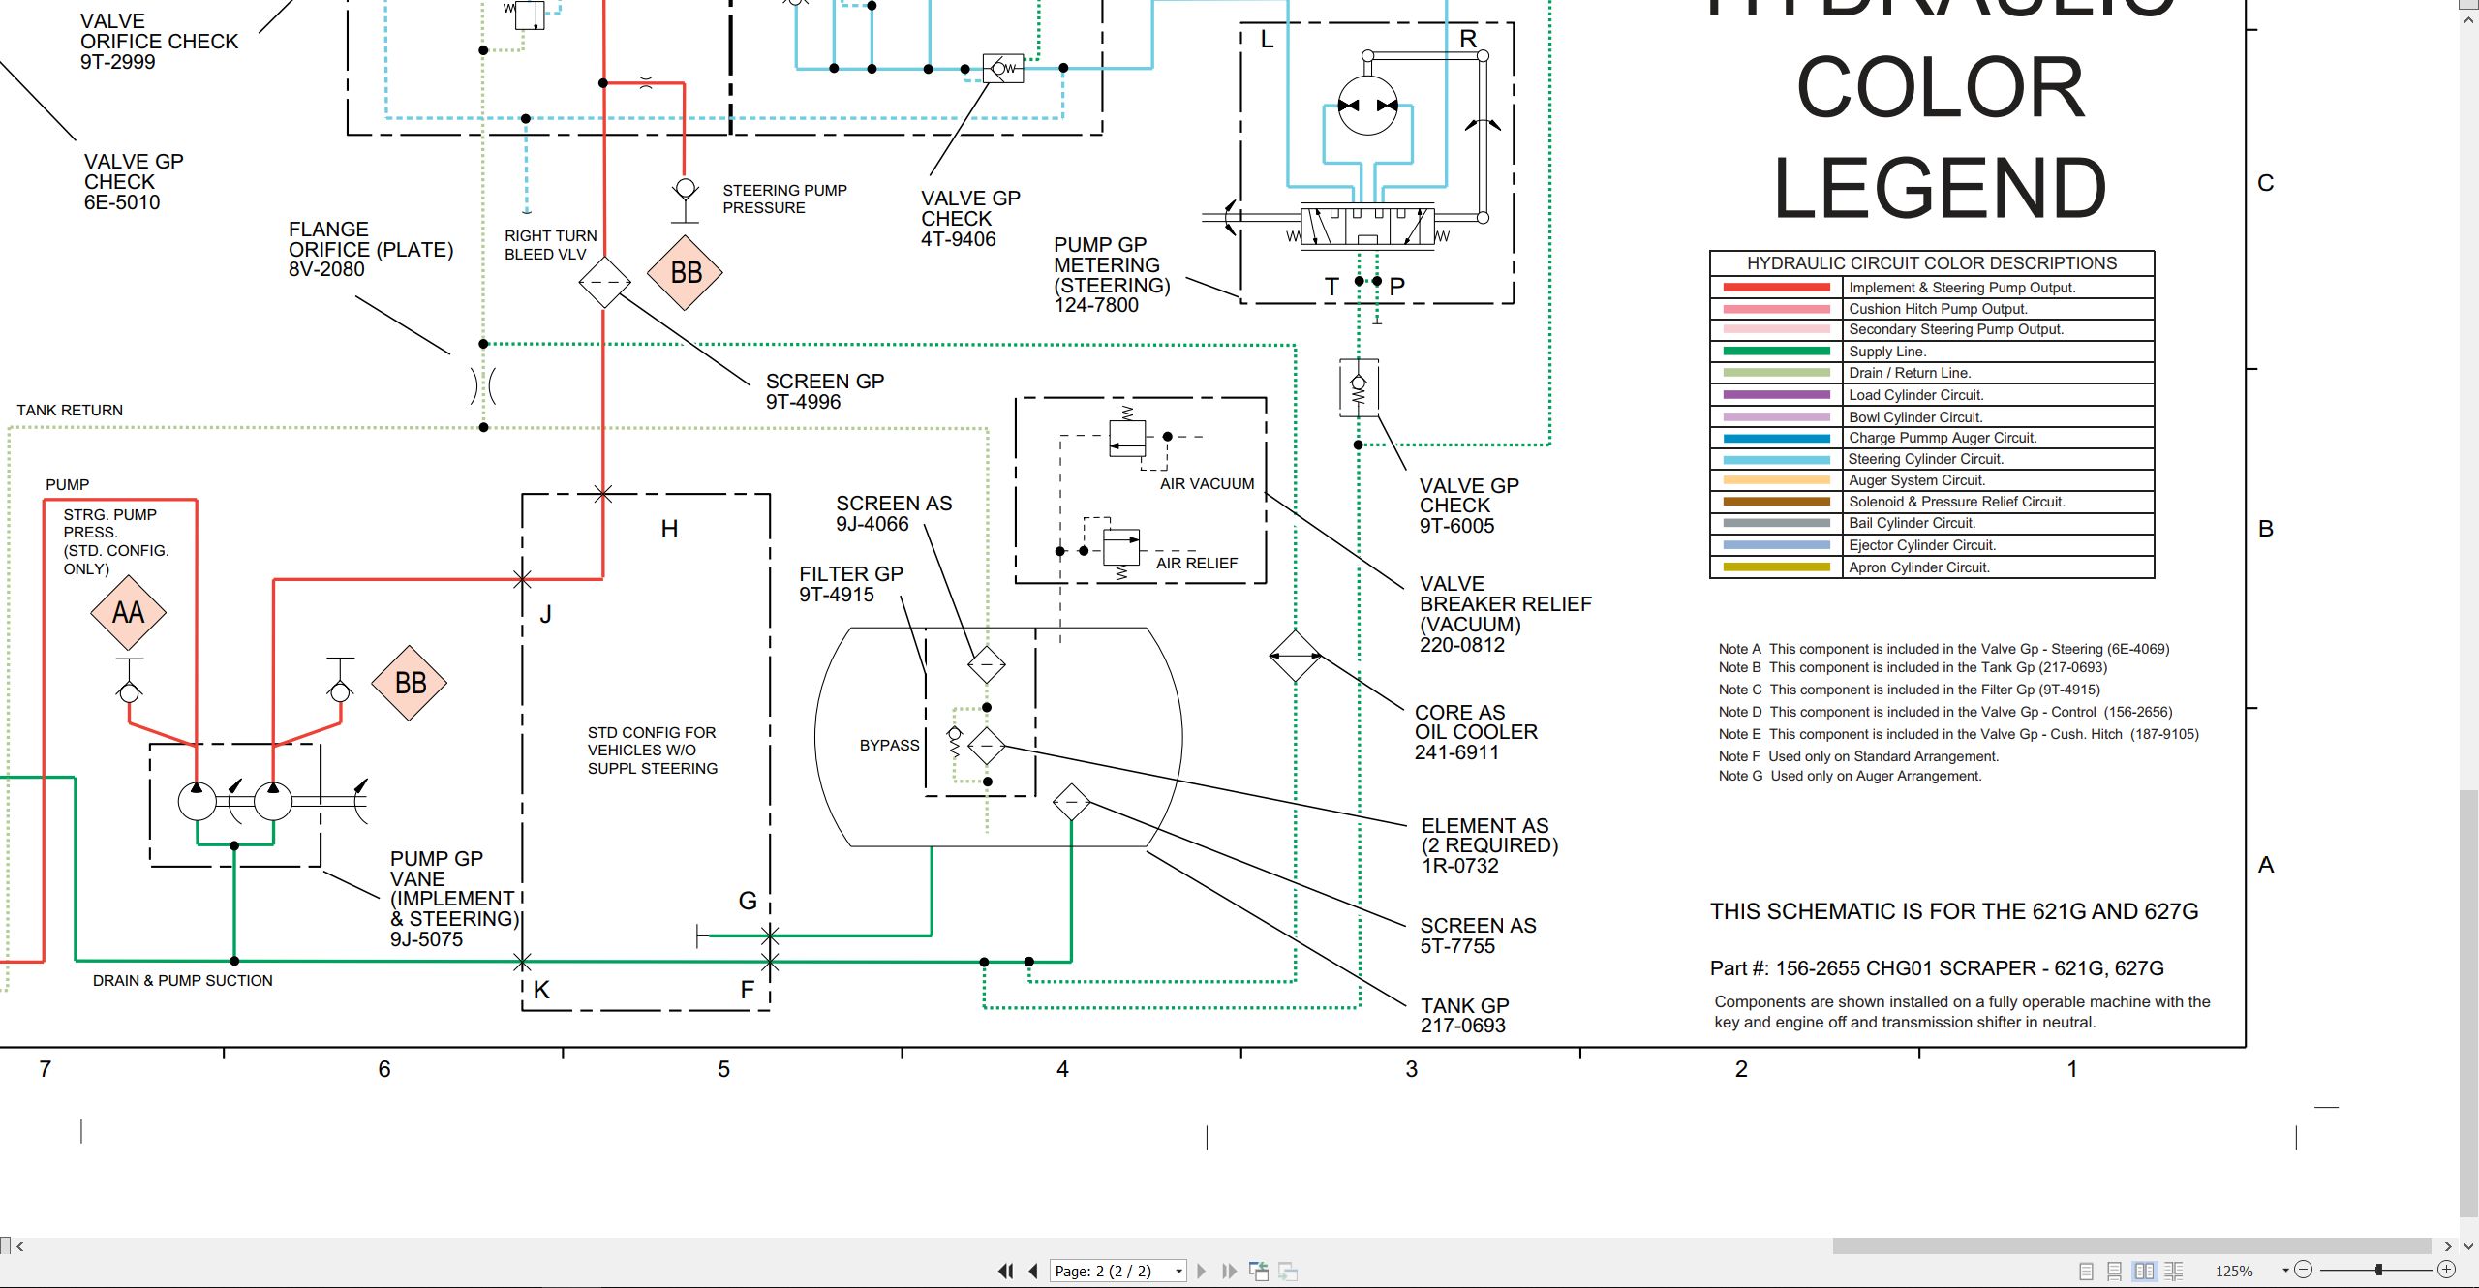Click the air vacuum valve symbol

(1127, 438)
